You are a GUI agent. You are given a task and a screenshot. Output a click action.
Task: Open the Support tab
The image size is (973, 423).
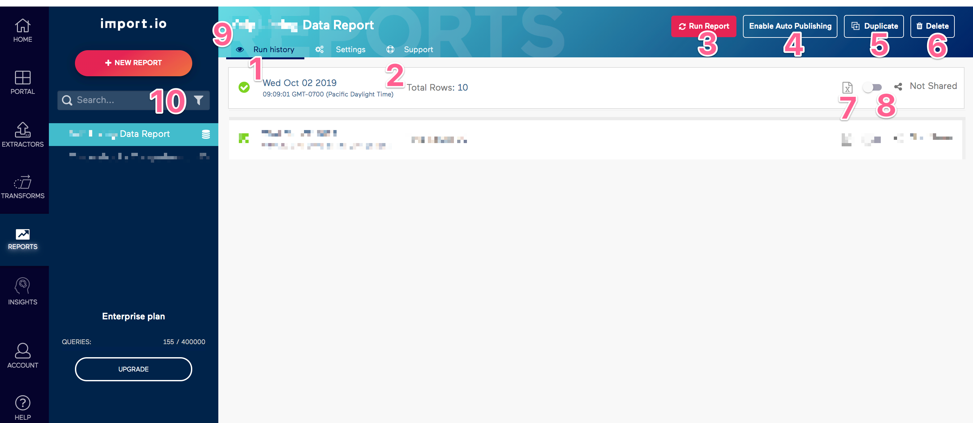[418, 49]
